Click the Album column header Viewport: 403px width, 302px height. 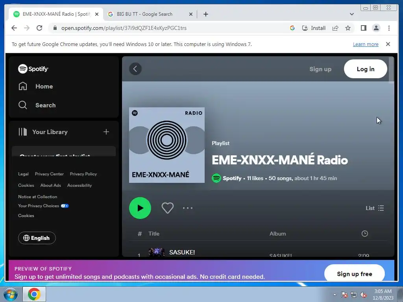coord(277,234)
